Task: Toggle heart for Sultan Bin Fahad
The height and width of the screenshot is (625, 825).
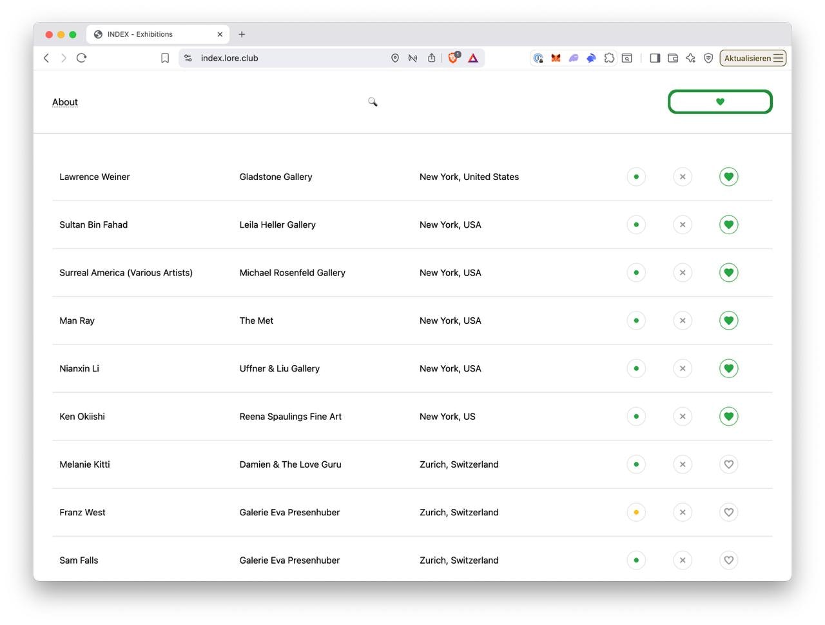Action: tap(729, 224)
